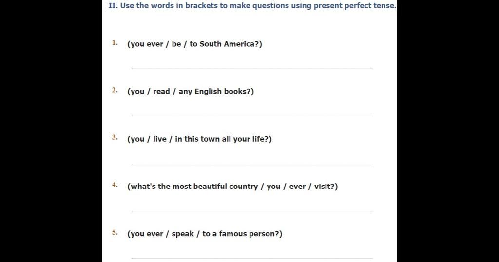Click the famous person prompt
The width and height of the screenshot is (499, 262).
tap(205, 234)
